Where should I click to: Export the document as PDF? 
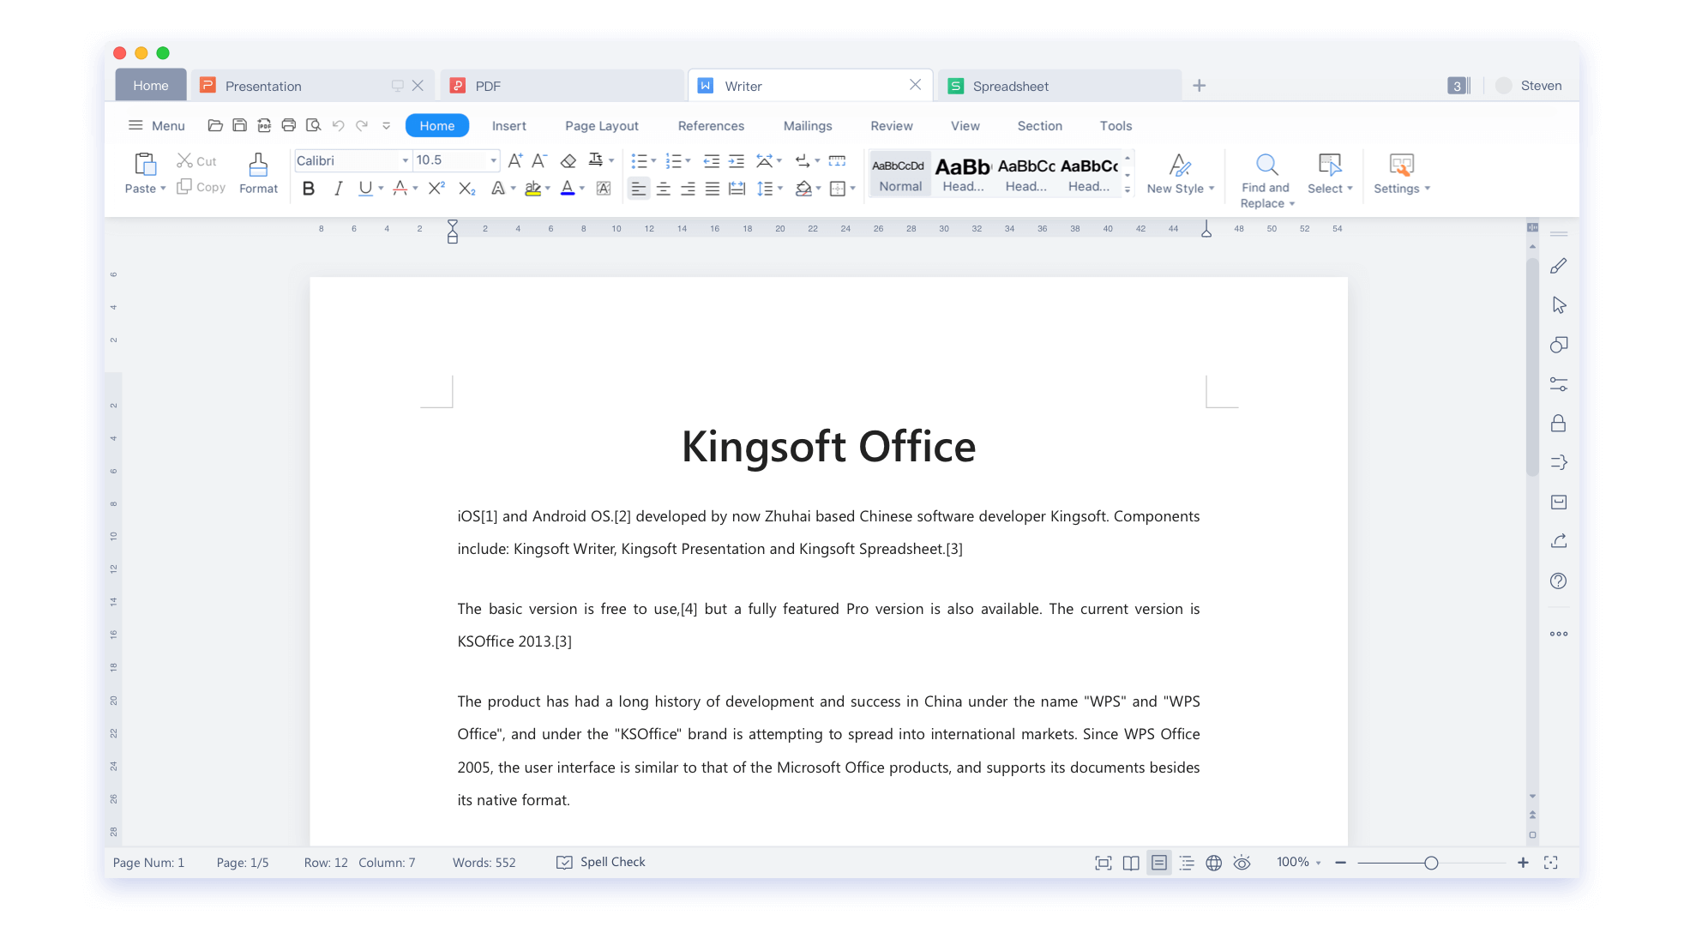pyautogui.click(x=265, y=125)
